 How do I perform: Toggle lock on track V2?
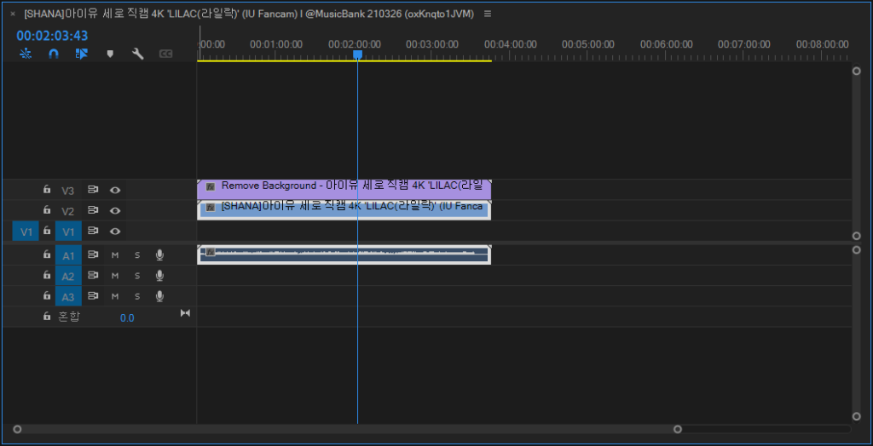[48, 210]
